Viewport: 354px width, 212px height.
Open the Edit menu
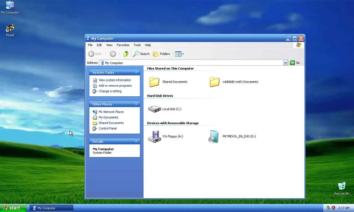point(99,45)
